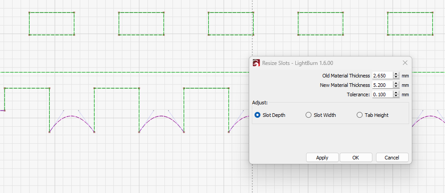Confirm with the OK button

pyautogui.click(x=356, y=158)
